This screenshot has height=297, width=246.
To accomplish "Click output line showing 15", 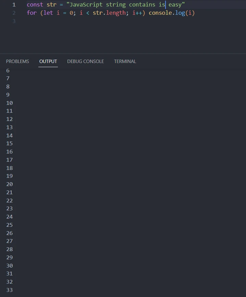I will (9, 144).
